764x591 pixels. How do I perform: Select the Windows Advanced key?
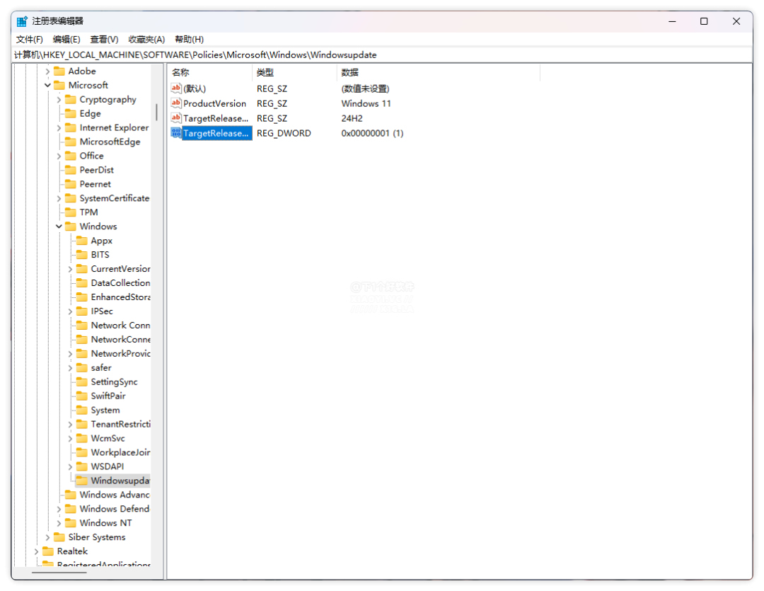pyautogui.click(x=115, y=495)
